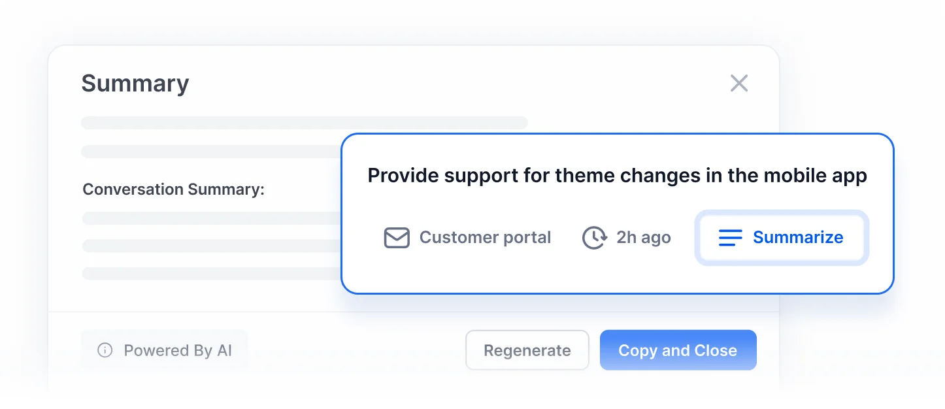Screen dimensions: 945x409
Task: Click the info icon beside Powered By AI
Action: 105,350
